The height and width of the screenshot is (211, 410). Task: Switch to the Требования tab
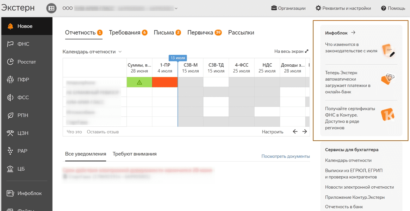click(x=128, y=32)
